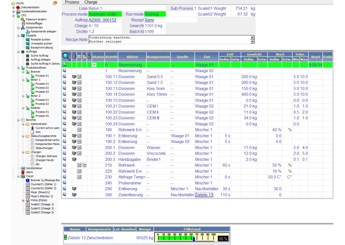The image size is (345, 245).
Task: Expand the PGNA trend node
Action: 23,200
